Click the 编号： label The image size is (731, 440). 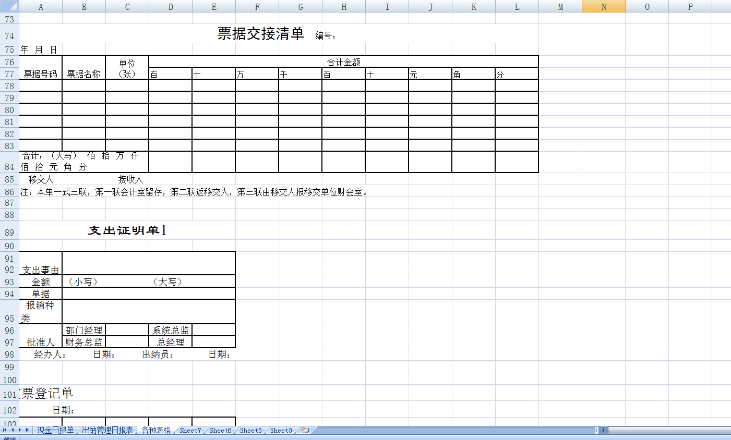[x=326, y=35]
